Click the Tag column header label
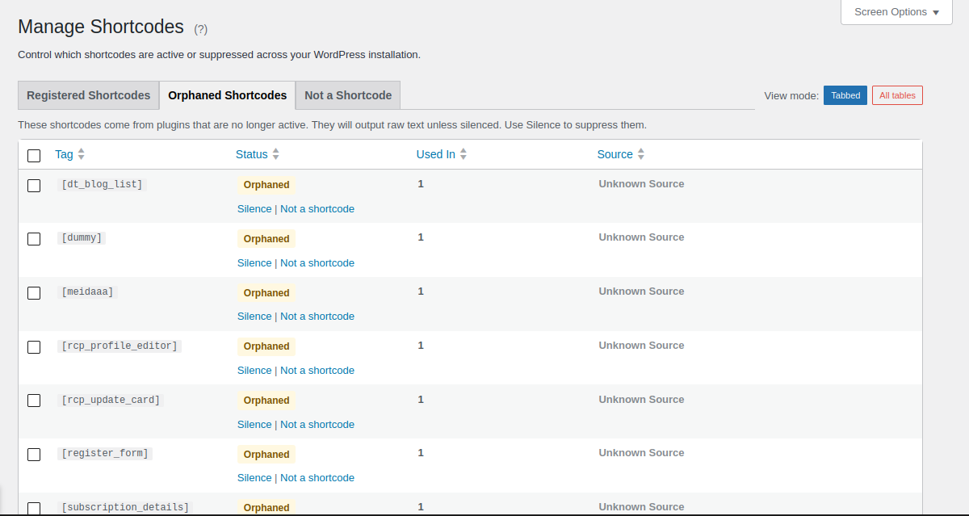This screenshot has width=969, height=516. [64, 154]
